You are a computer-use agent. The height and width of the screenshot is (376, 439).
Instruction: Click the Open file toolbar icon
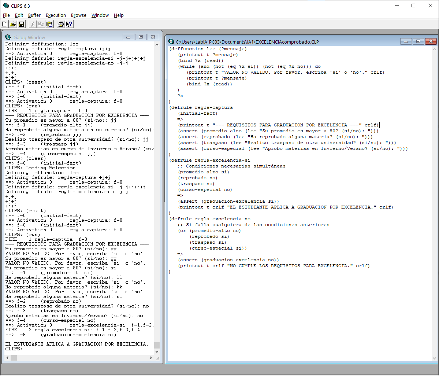tap(12, 24)
